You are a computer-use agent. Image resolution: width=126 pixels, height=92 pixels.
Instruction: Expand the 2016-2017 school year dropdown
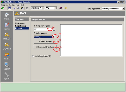click(43, 8)
